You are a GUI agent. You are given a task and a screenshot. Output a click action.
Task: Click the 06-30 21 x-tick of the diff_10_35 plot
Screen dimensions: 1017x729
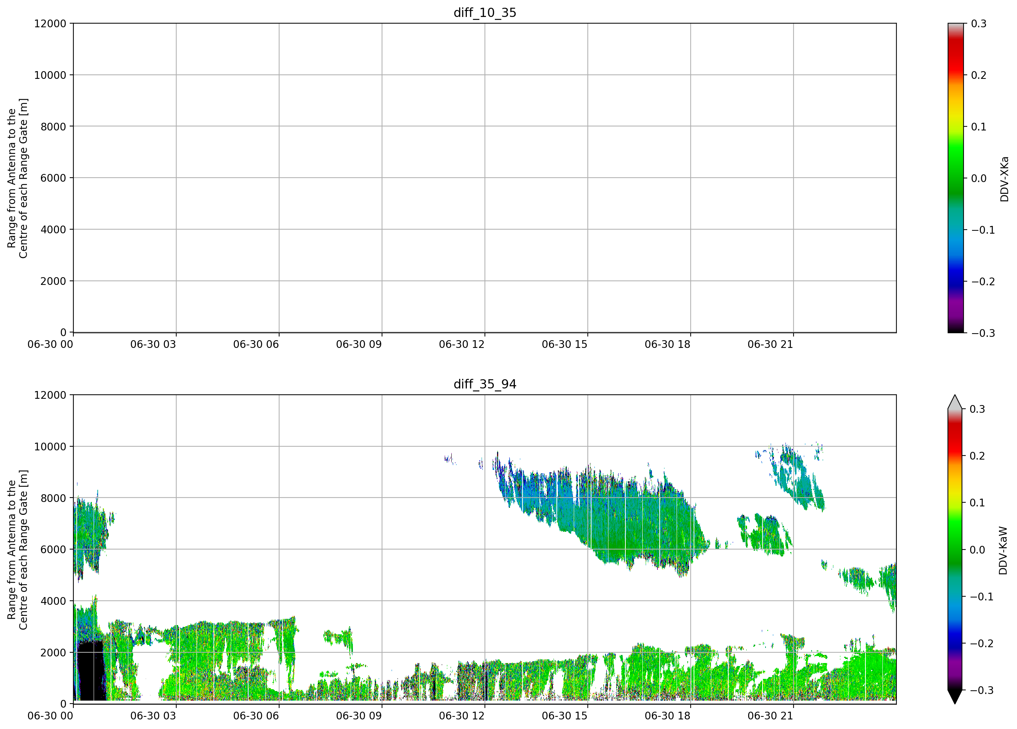tap(770, 344)
